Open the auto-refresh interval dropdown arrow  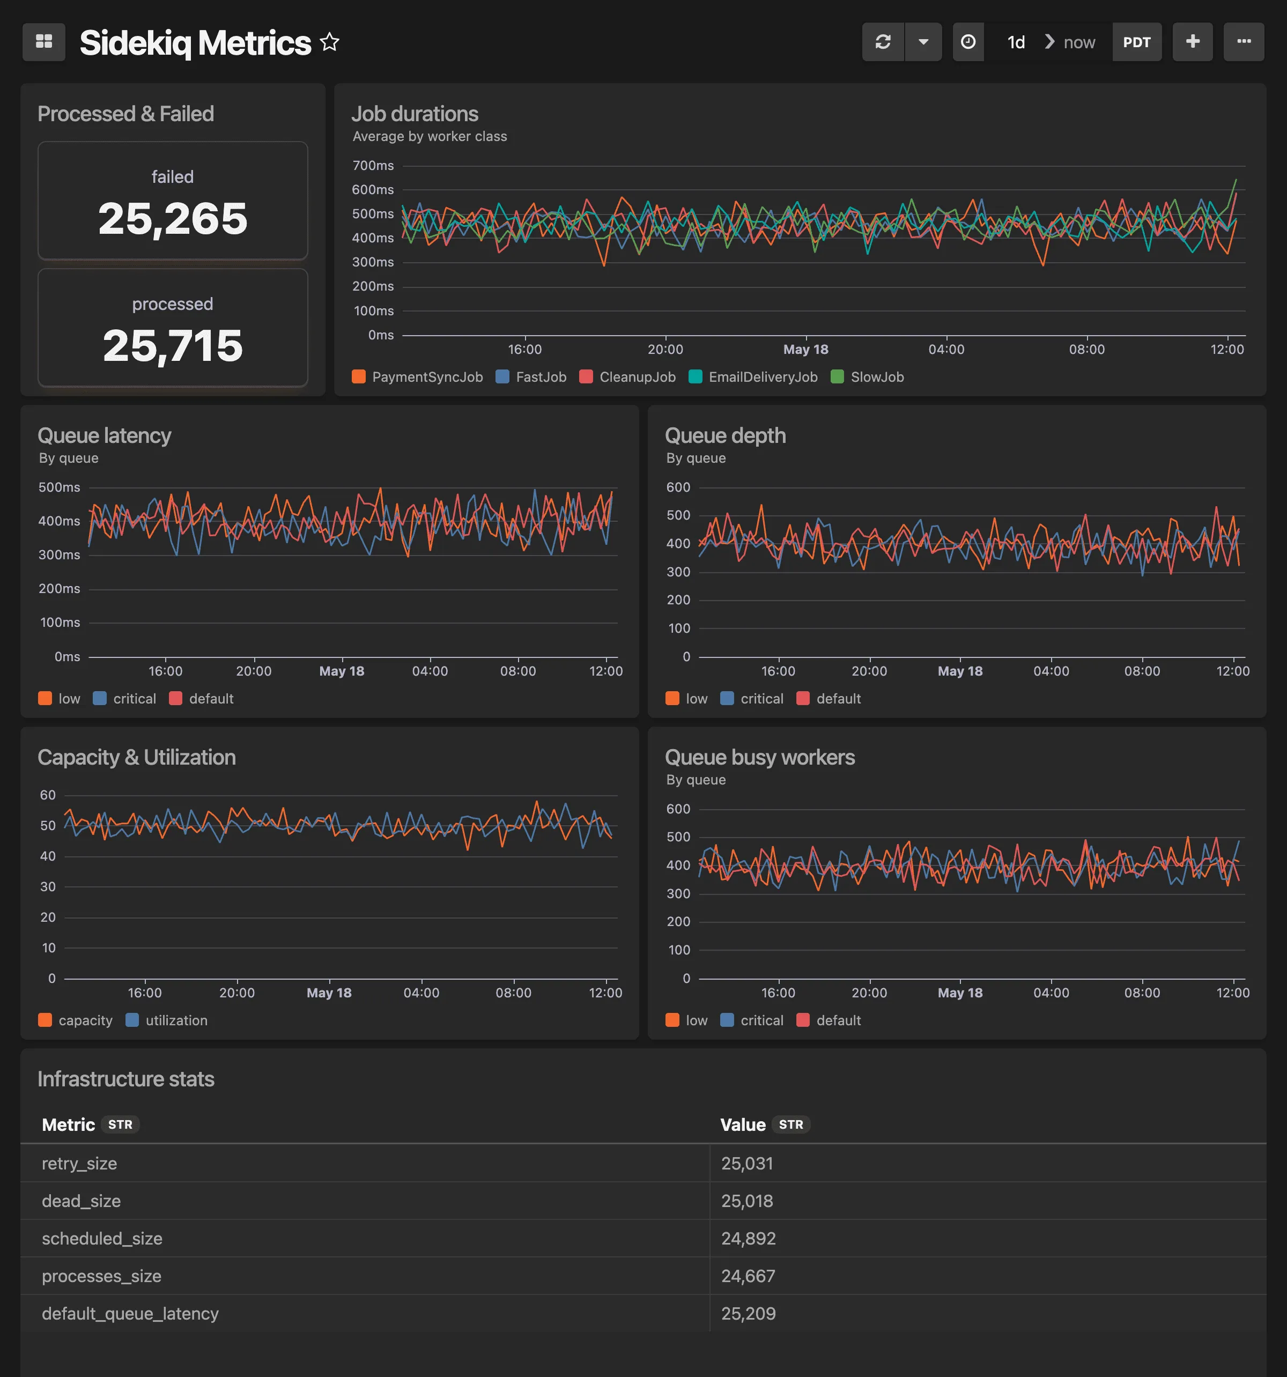(923, 42)
